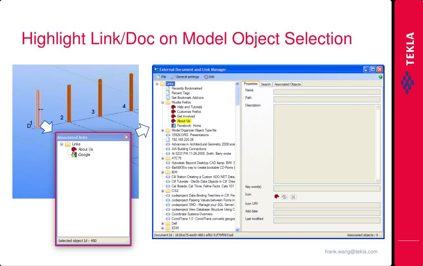Open the Edit menu
The height and width of the screenshot is (266, 423).
tap(209, 77)
